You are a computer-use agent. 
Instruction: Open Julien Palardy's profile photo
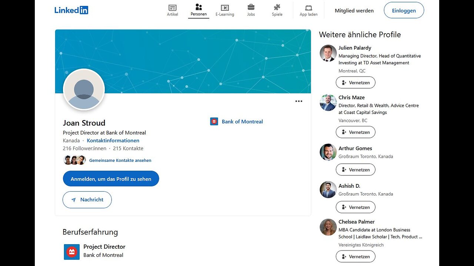coord(328,53)
